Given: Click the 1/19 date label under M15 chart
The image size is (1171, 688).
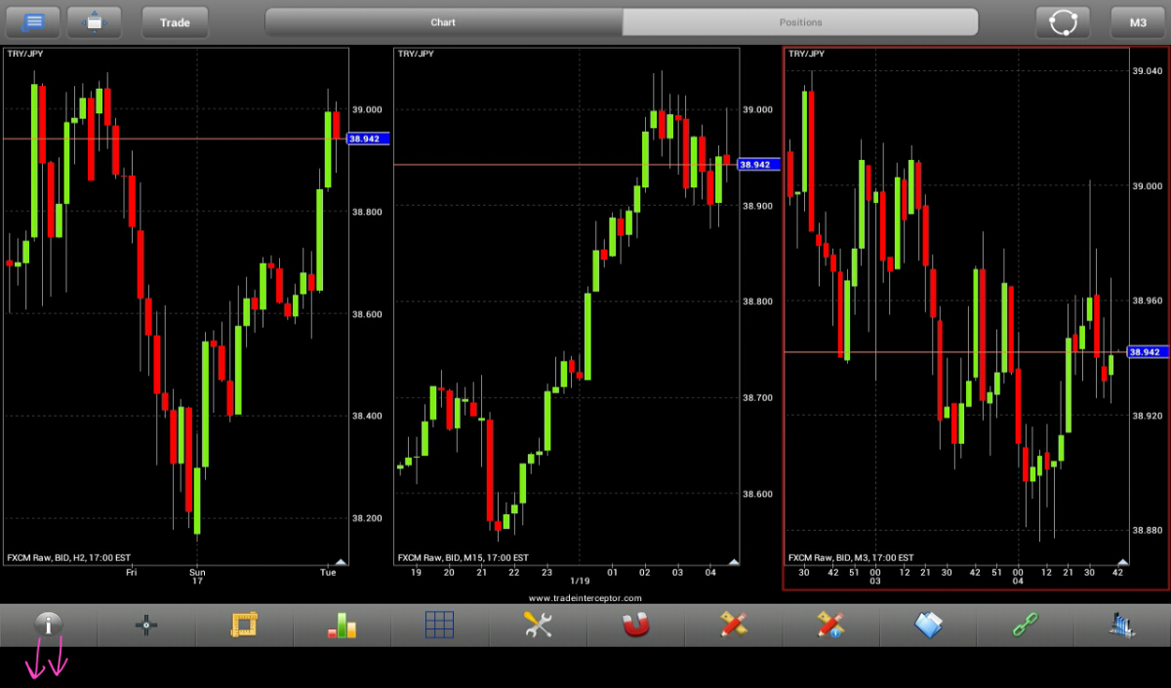Looking at the screenshot, I should [580, 583].
